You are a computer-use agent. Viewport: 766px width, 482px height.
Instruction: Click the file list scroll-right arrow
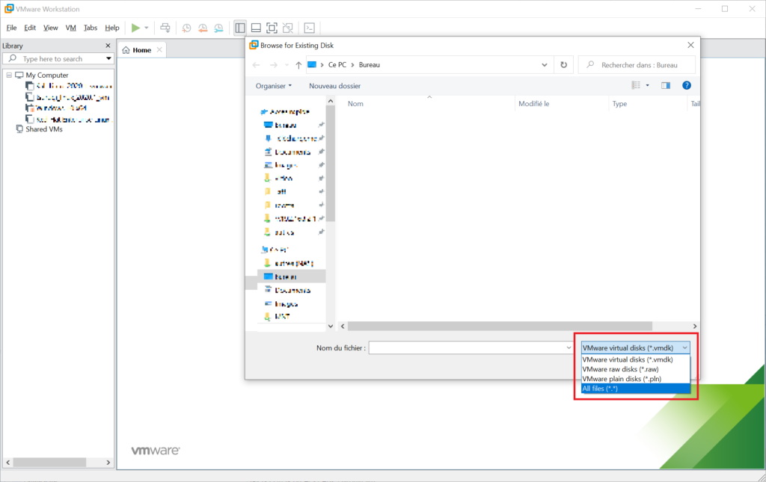[695, 326]
